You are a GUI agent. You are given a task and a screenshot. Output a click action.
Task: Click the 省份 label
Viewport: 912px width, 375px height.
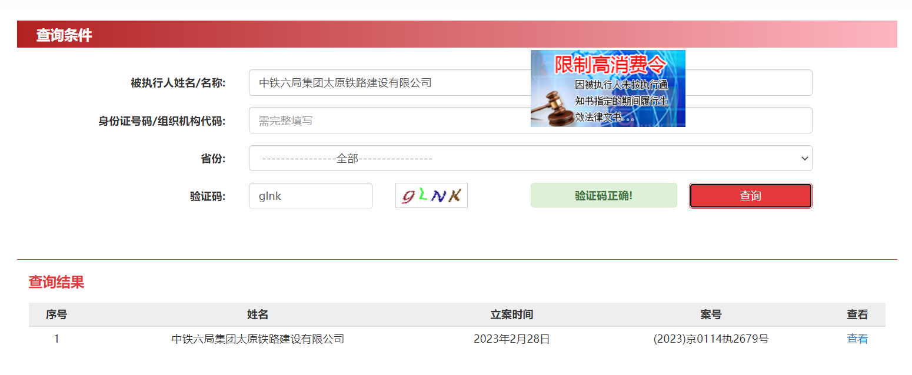coord(213,159)
